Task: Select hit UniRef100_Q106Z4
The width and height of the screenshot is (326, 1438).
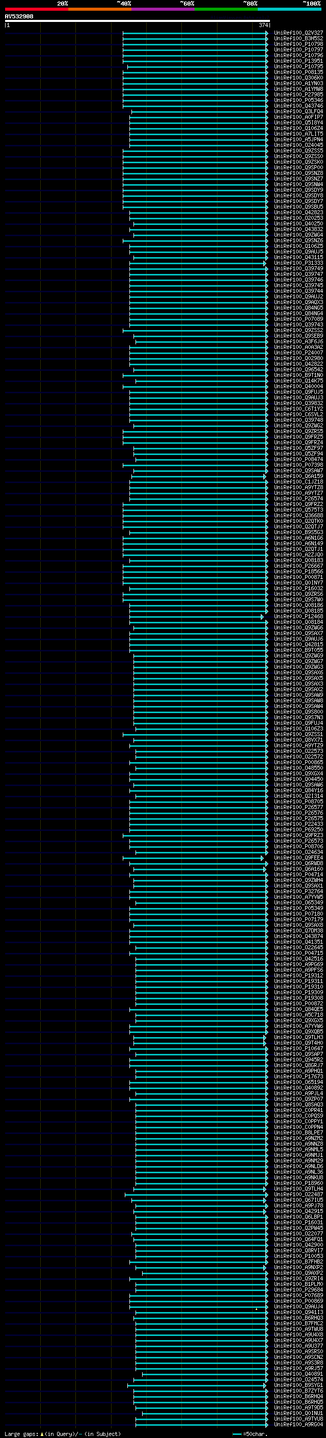Action: point(298,128)
